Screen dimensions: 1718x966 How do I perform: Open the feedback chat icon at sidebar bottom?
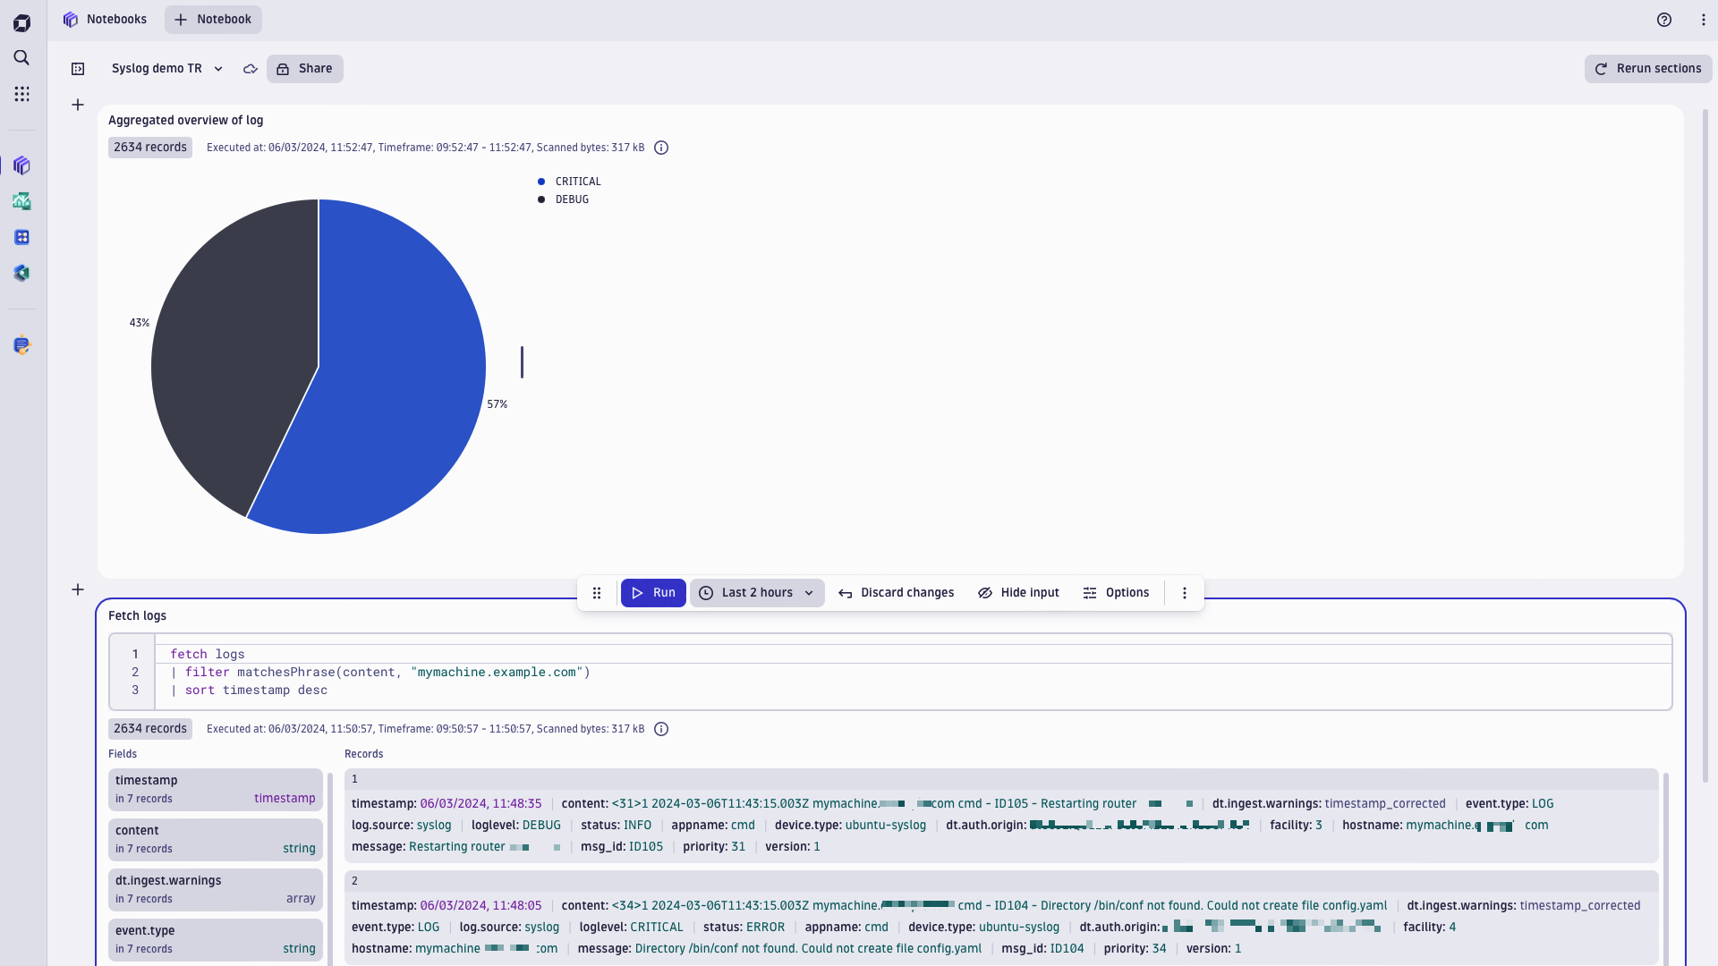21,344
